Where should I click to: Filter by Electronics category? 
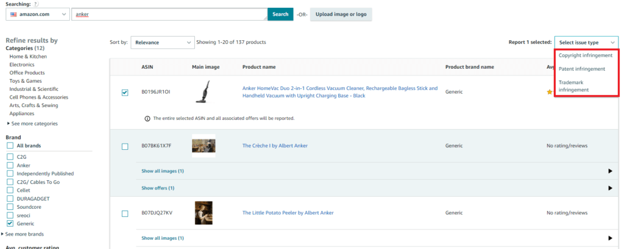tap(22, 65)
